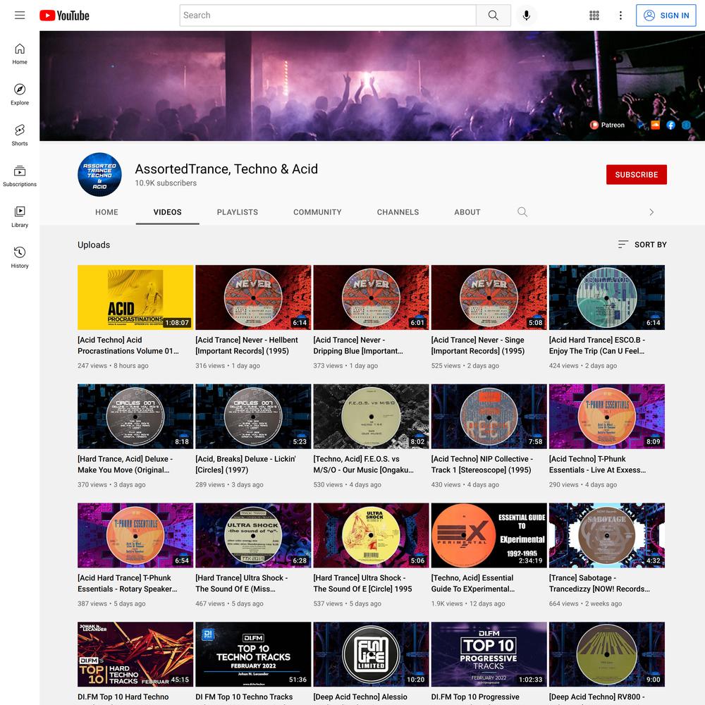Viewport: 705px width, 705px height.
Task: Open the Sabotage - Trancedizzy video title
Action: pos(599,583)
